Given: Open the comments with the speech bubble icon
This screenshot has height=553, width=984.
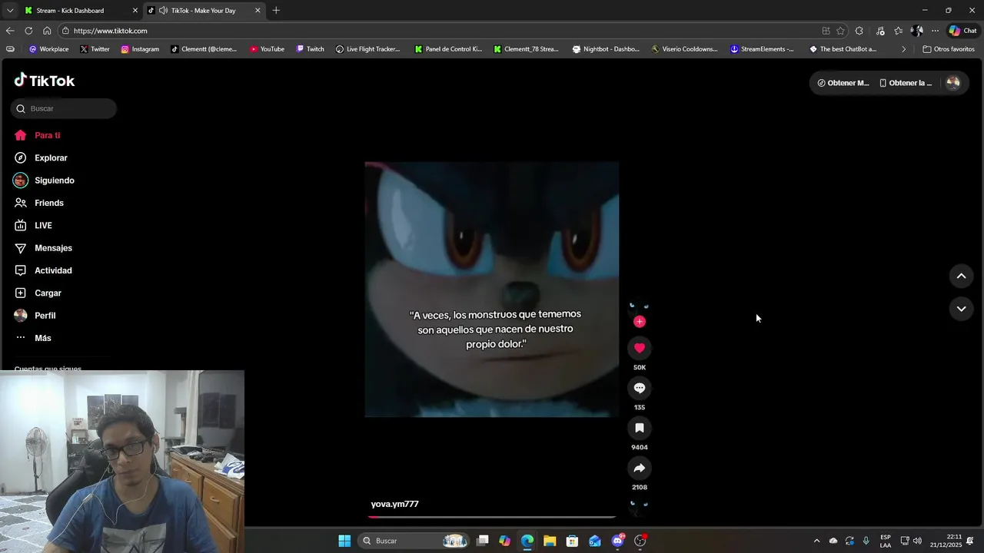Looking at the screenshot, I should point(640,388).
